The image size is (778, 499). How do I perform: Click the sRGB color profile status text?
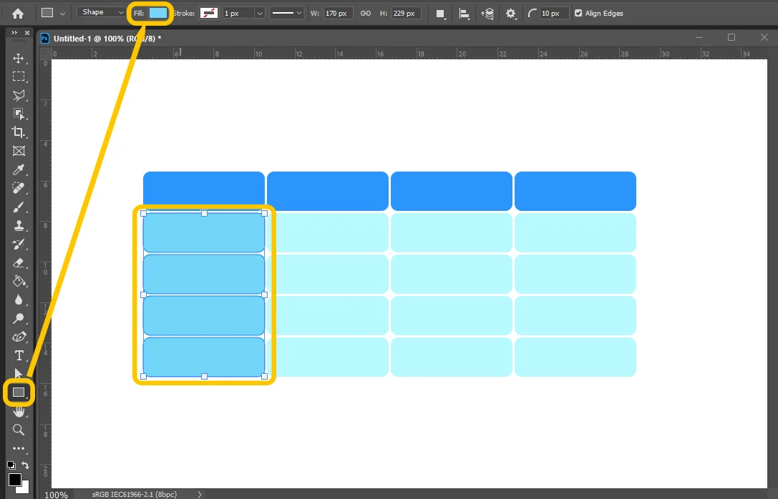click(x=134, y=494)
